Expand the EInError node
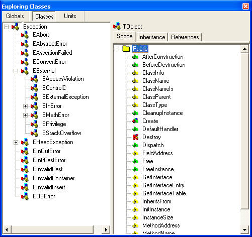Image resolution: width=252 pixels, height=237 pixels. (25, 106)
